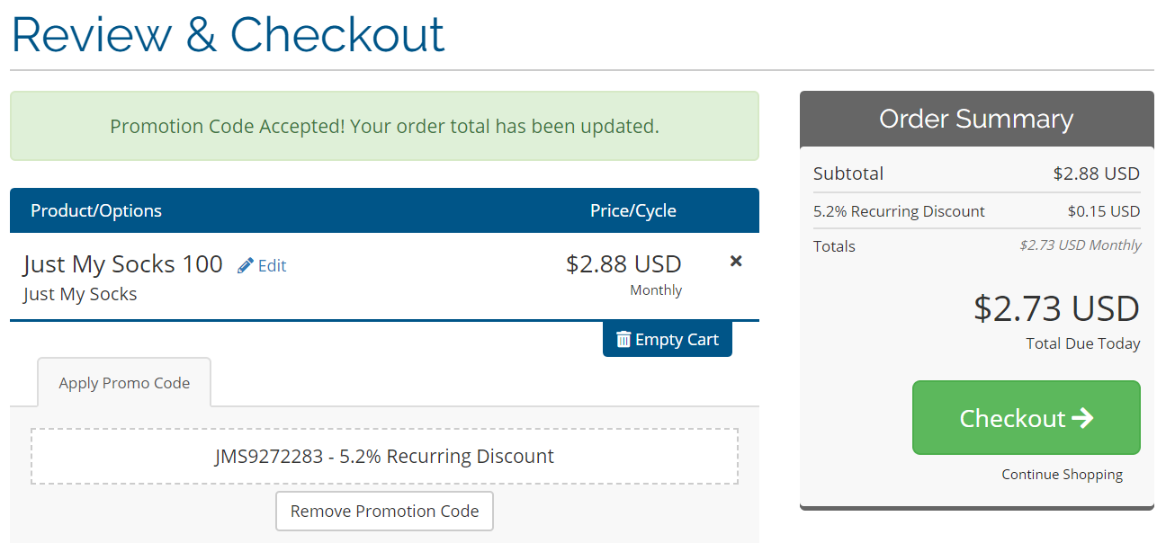Click the Just My Socks 100 product name
This screenshot has height=543, width=1166.
click(123, 263)
